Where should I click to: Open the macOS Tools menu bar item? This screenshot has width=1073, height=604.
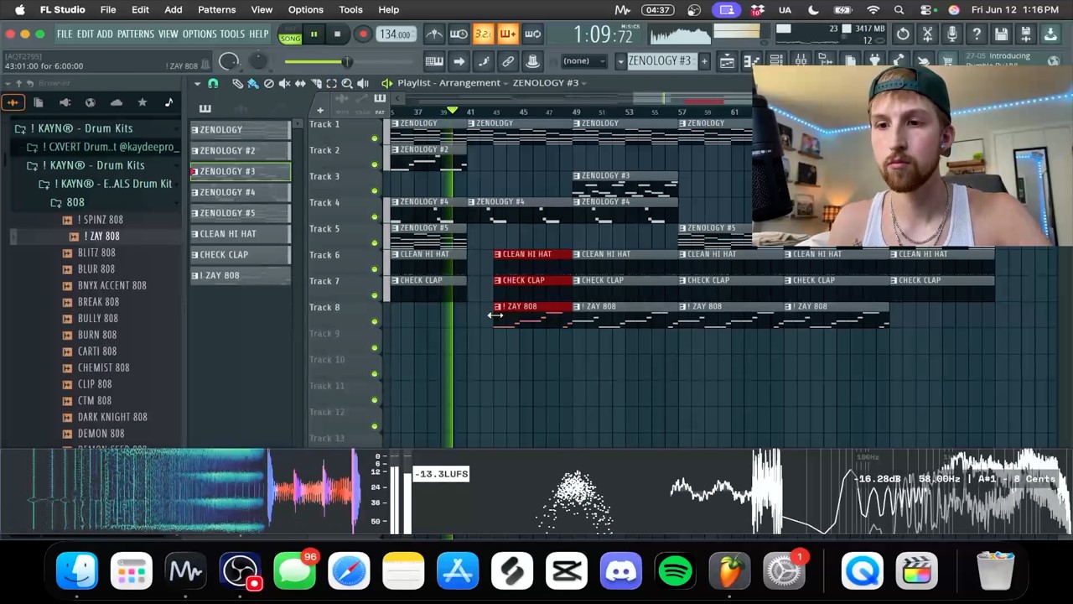(x=350, y=10)
